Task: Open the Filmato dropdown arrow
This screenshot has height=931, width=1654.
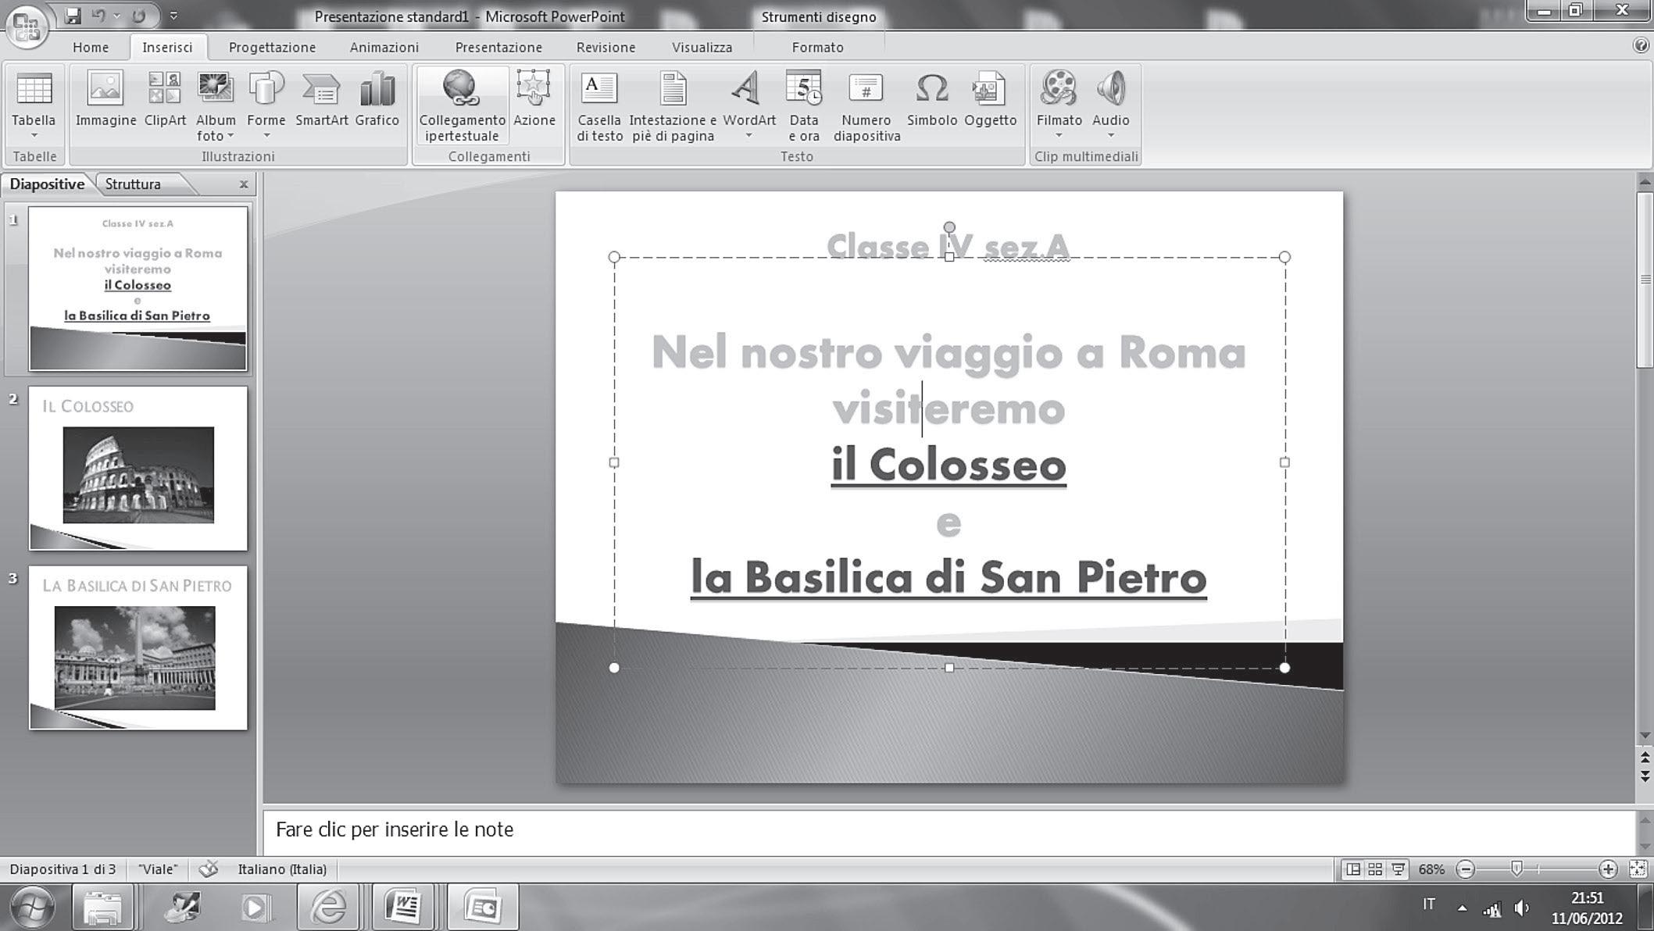Action: [1059, 136]
